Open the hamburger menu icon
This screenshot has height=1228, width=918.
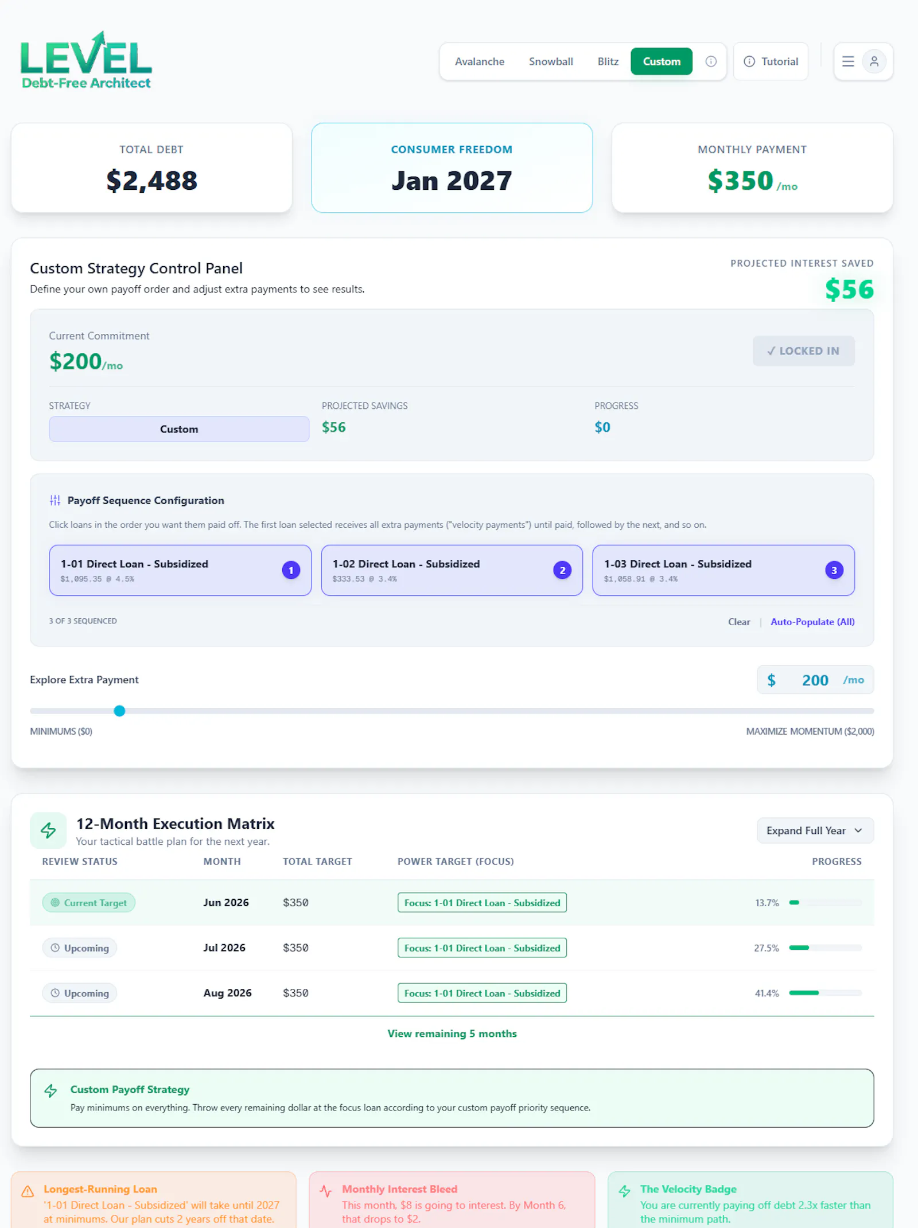(x=848, y=61)
